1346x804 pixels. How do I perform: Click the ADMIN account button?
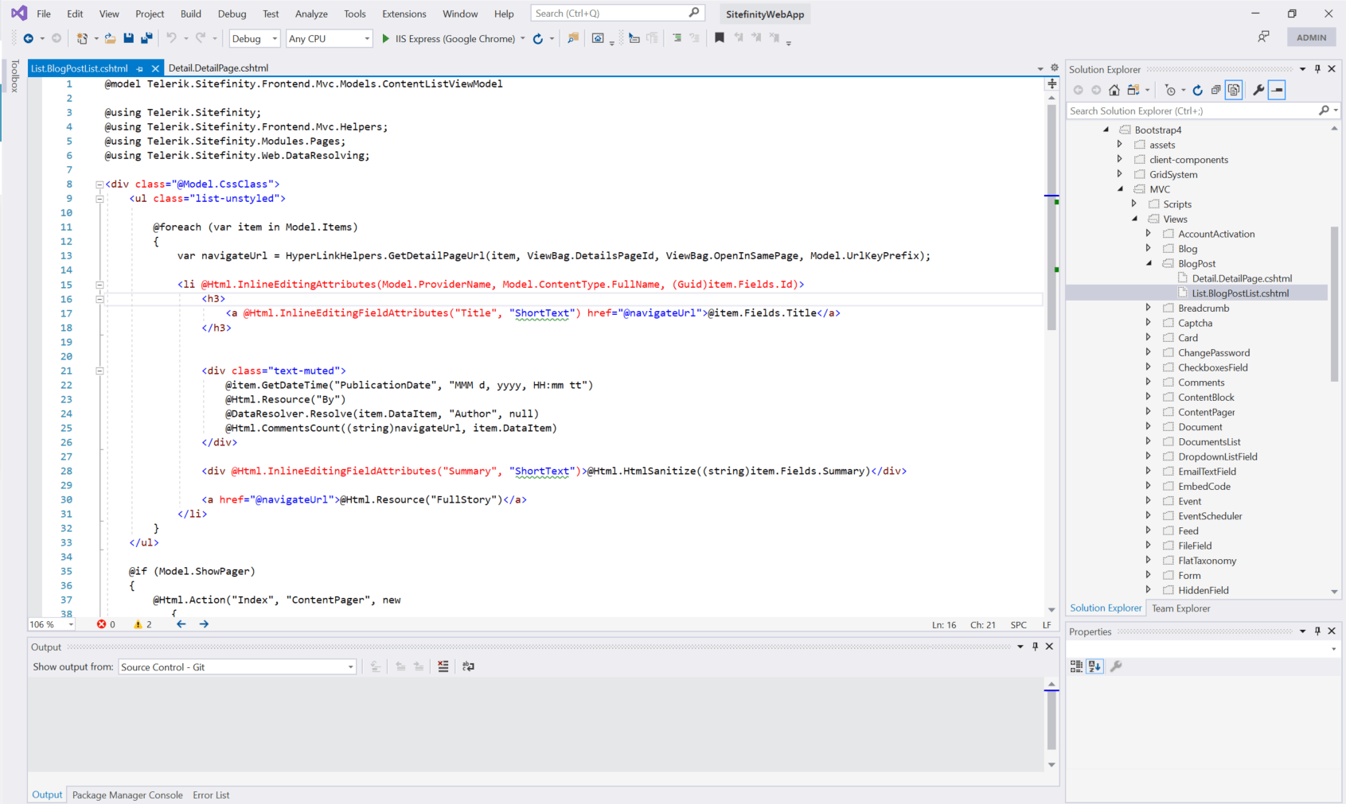pyautogui.click(x=1311, y=37)
